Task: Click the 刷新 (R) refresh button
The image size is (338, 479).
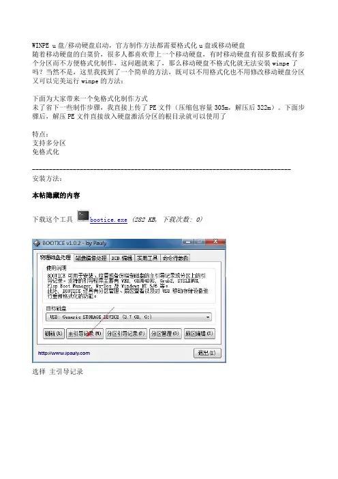Action: [54, 334]
